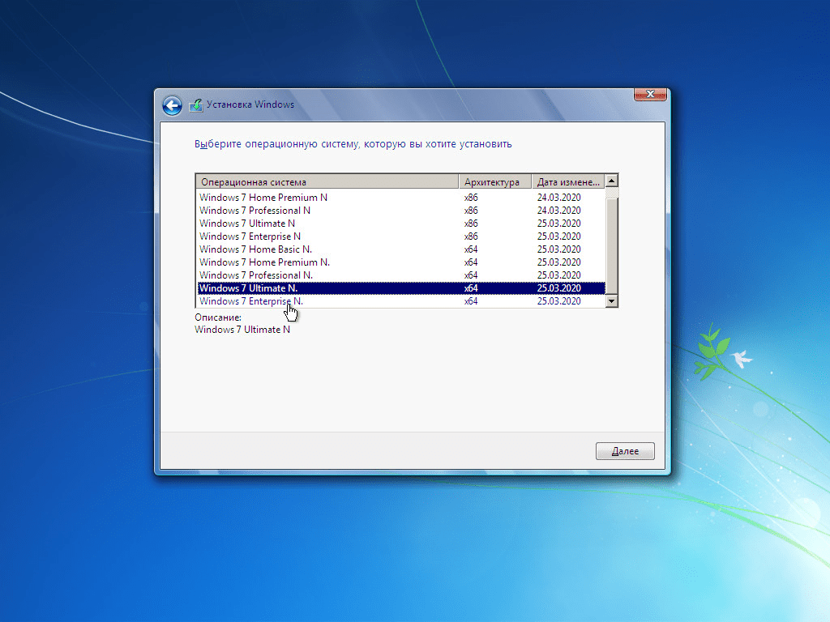Click x64 cell in Home Basic N. row

tap(471, 249)
